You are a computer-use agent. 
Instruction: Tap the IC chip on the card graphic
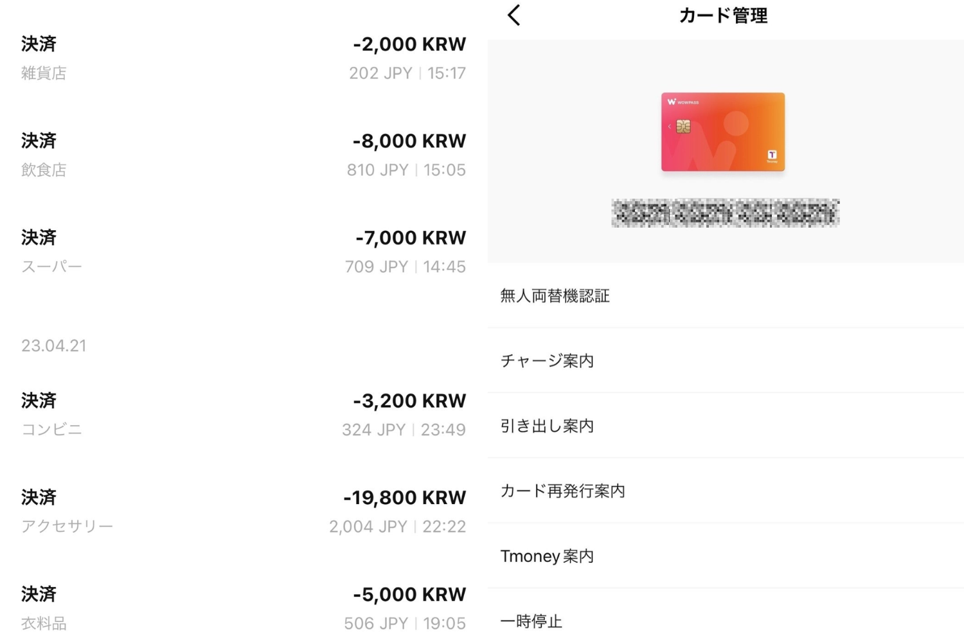tap(683, 127)
